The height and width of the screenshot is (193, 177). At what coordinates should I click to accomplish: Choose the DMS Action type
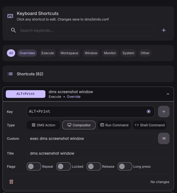(43, 125)
